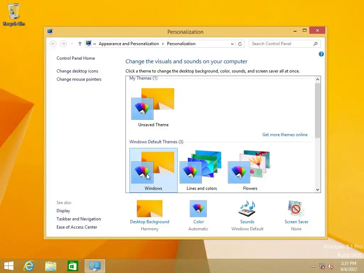This screenshot has height=273, width=364.
Task: Click the Screen Saver text link
Action: tap(296, 222)
